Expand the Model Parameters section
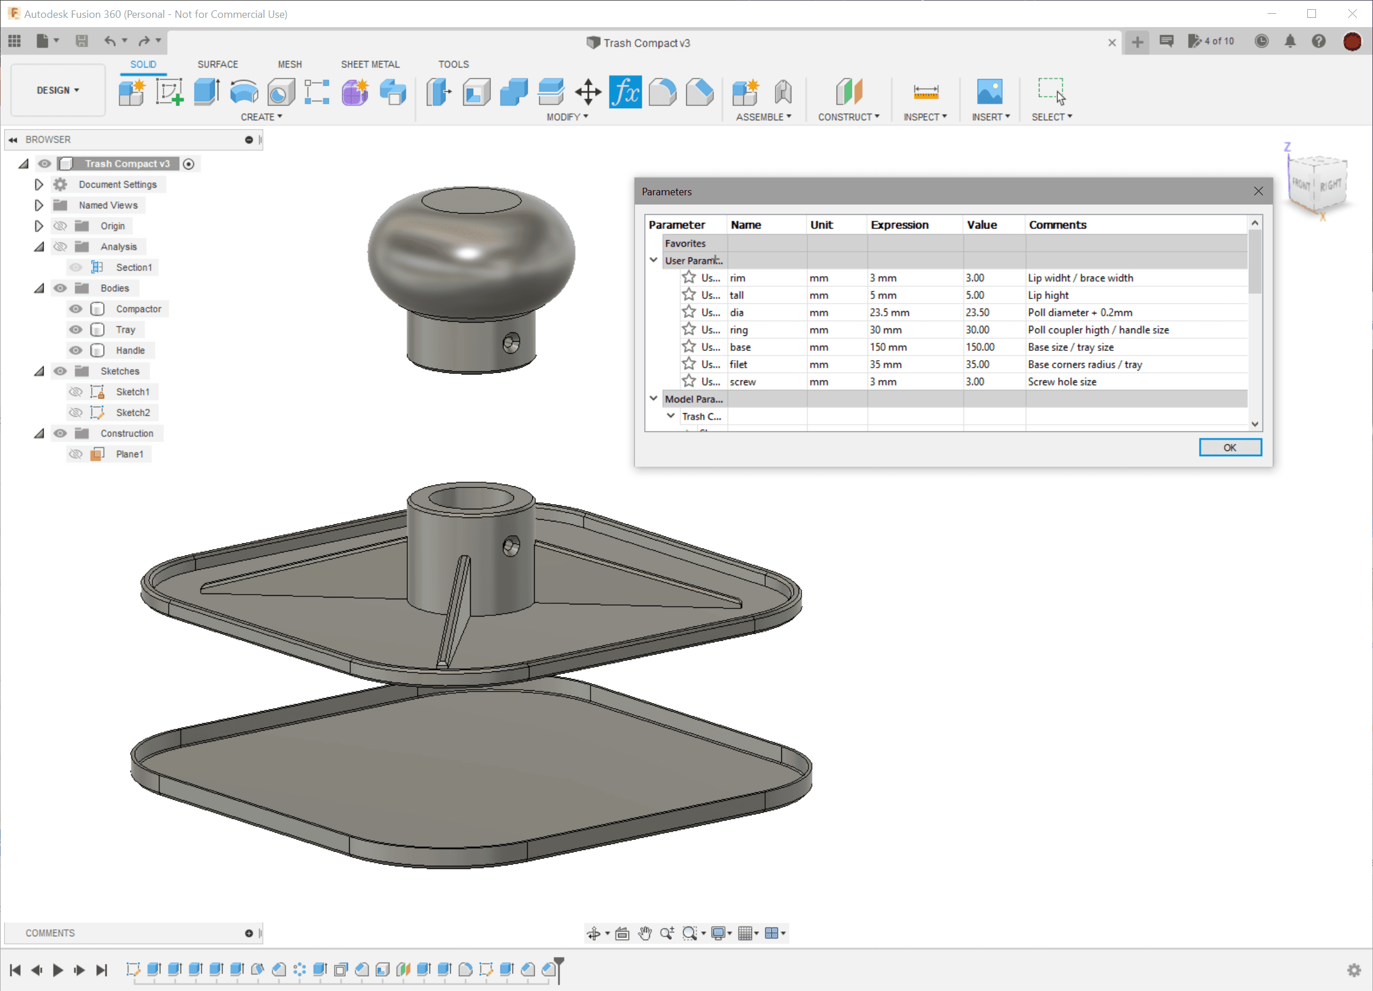The image size is (1373, 991). tap(656, 399)
